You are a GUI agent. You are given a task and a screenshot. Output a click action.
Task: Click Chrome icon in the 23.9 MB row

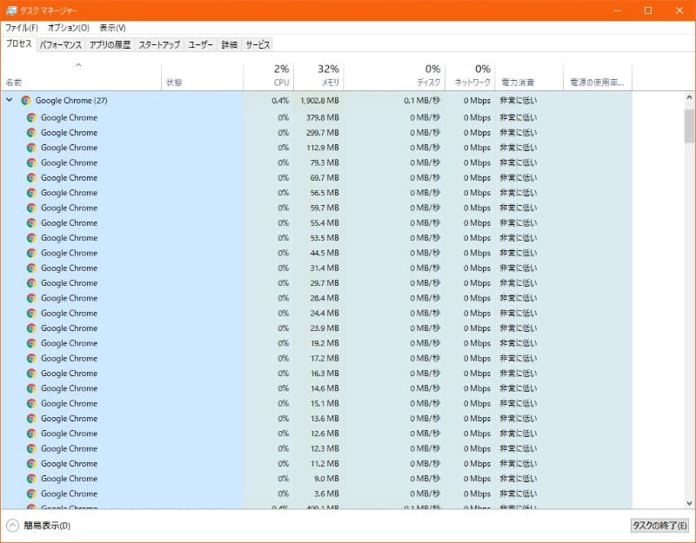point(31,328)
